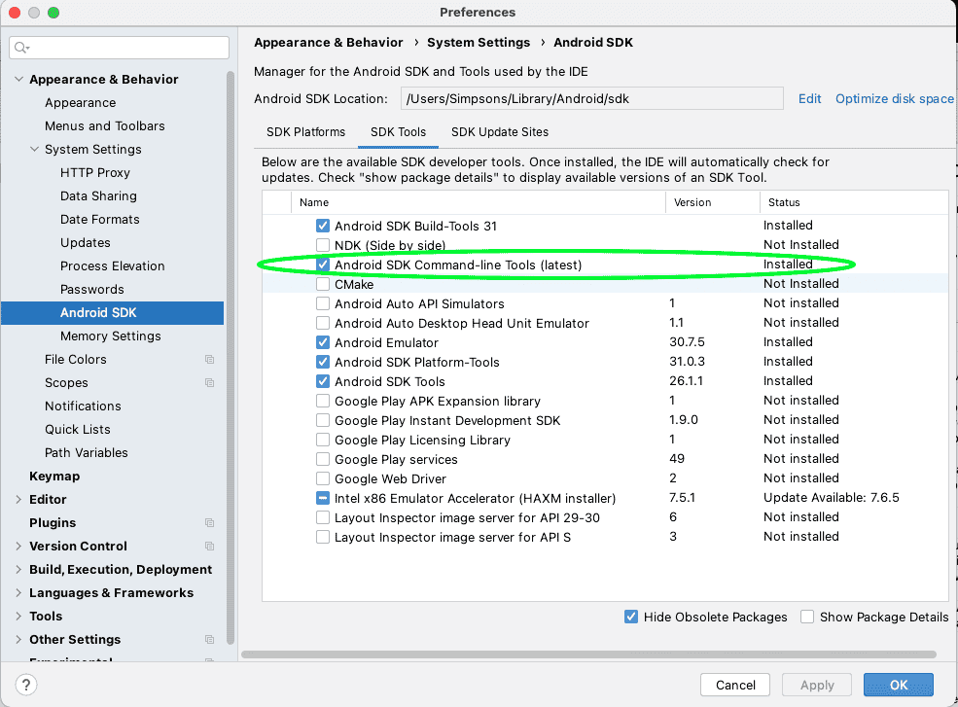Check Android Auto Desktop Head Unit Emulator
Screen dimensions: 958x707
323,323
